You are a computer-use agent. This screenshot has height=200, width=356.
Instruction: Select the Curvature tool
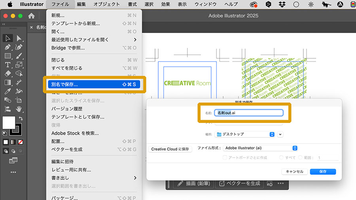point(19,47)
